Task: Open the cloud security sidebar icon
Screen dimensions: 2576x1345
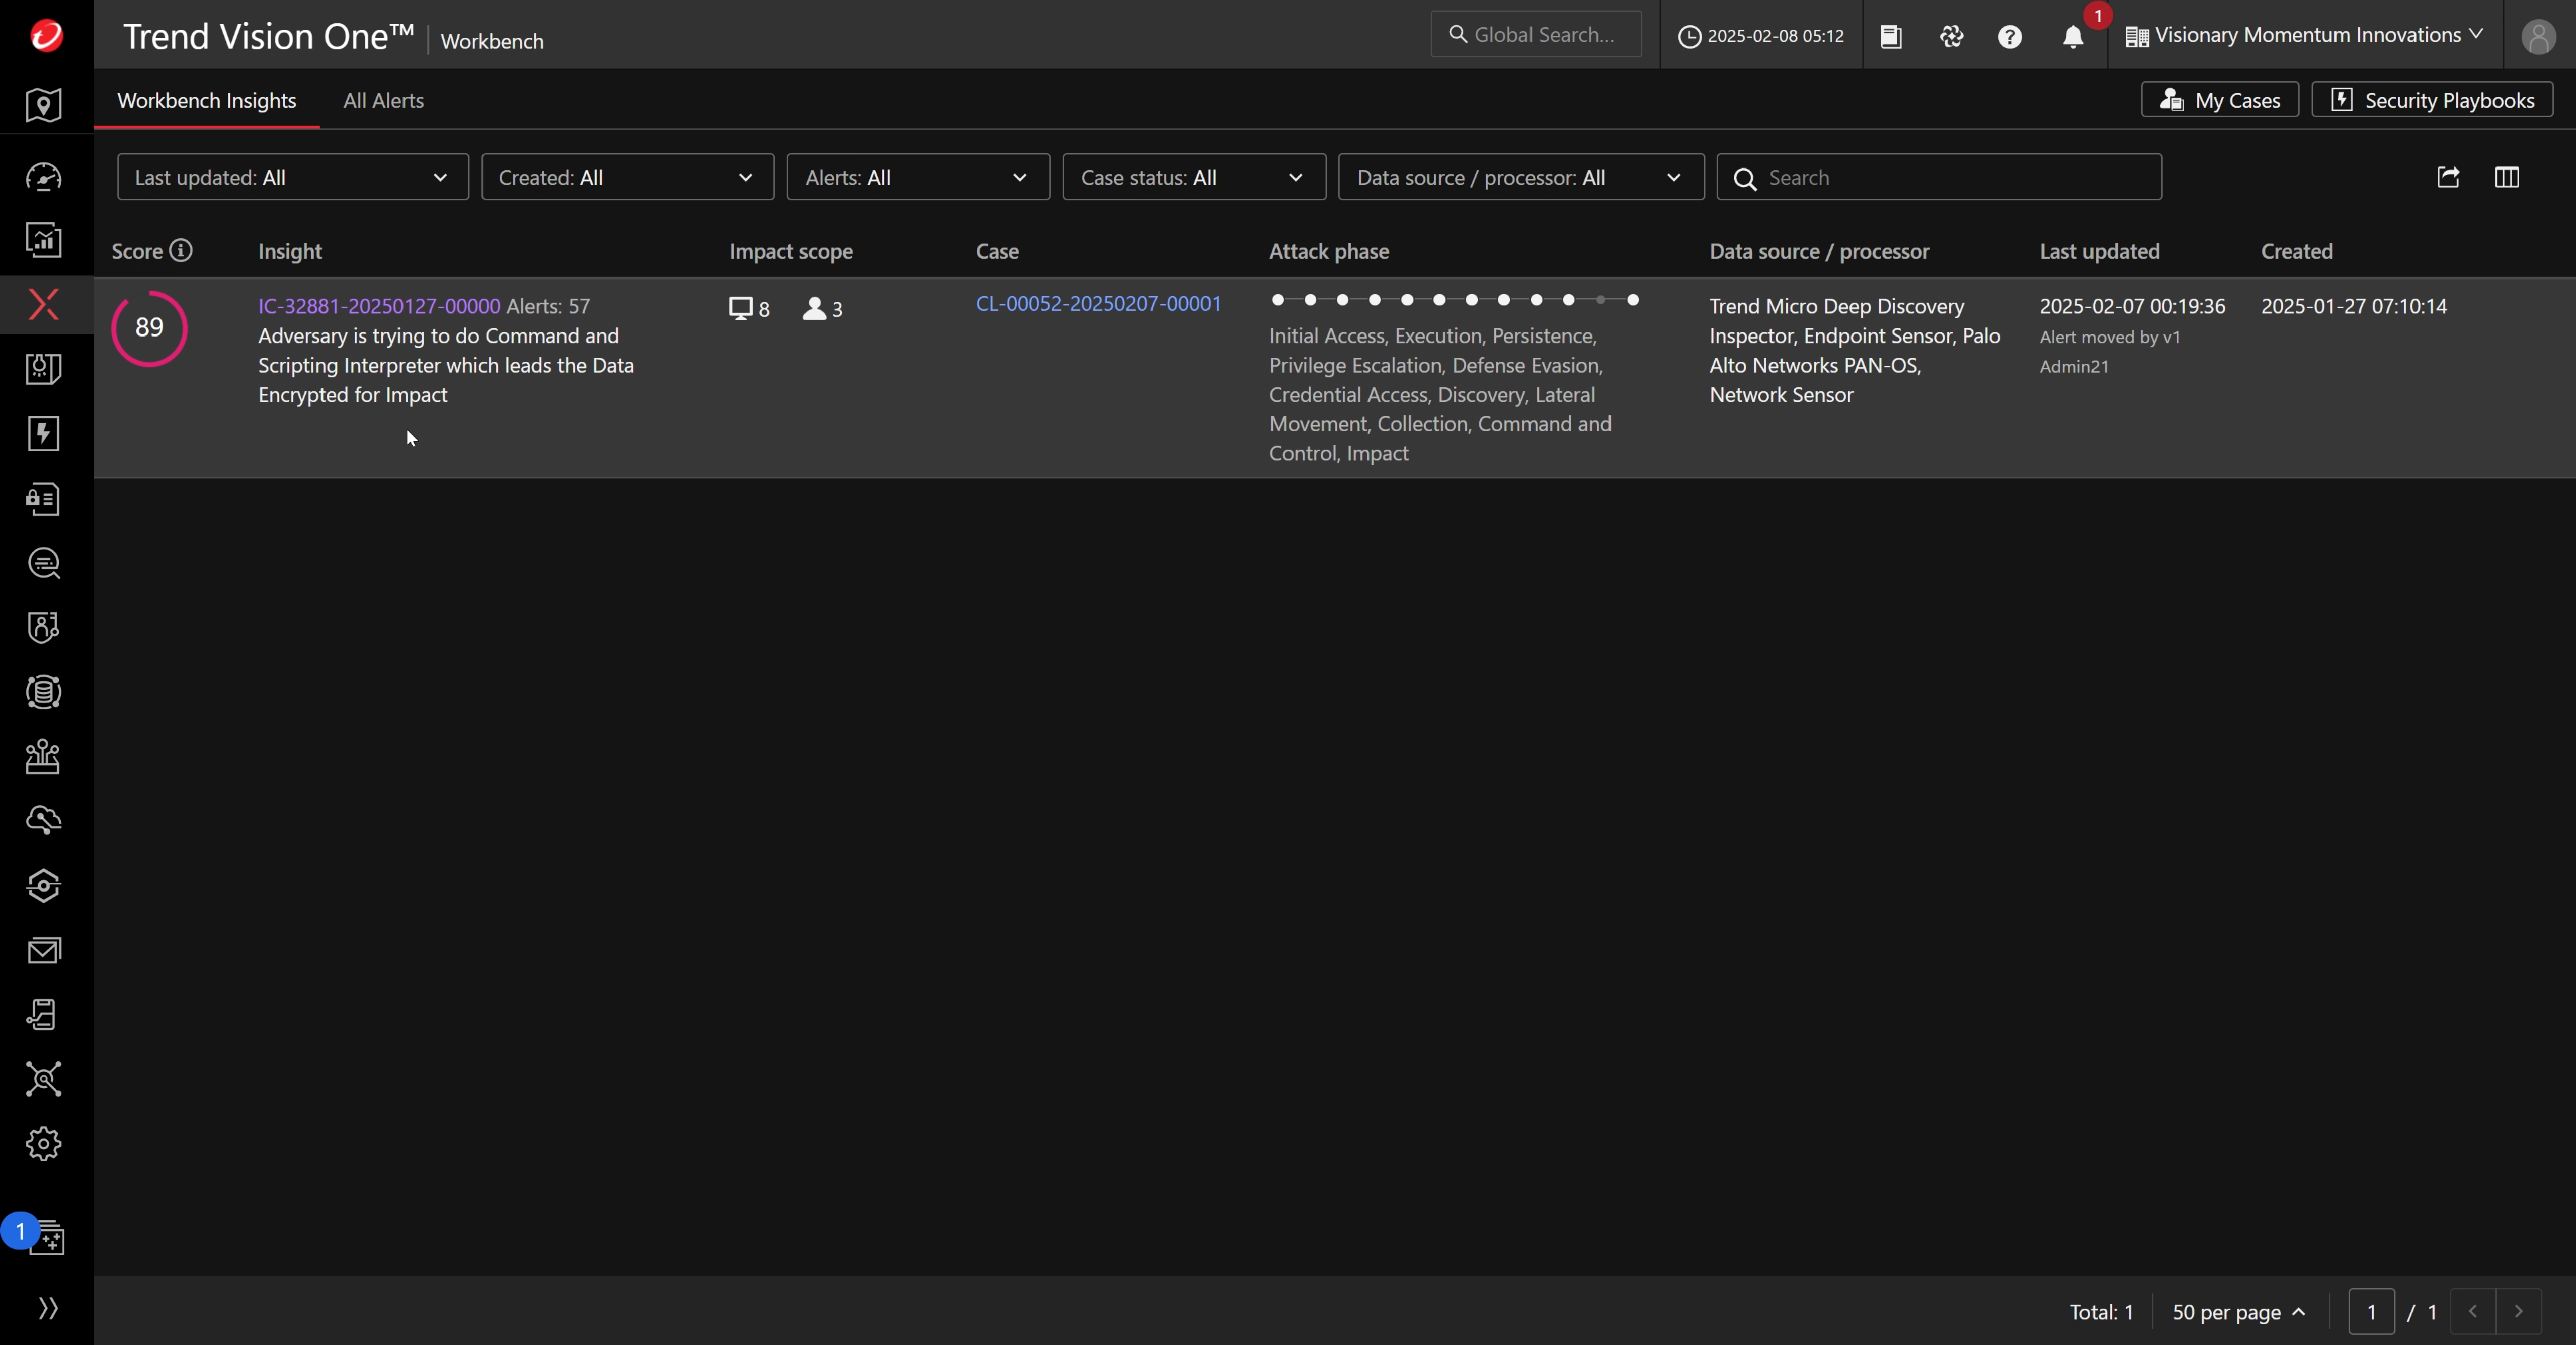Action: coord(44,821)
